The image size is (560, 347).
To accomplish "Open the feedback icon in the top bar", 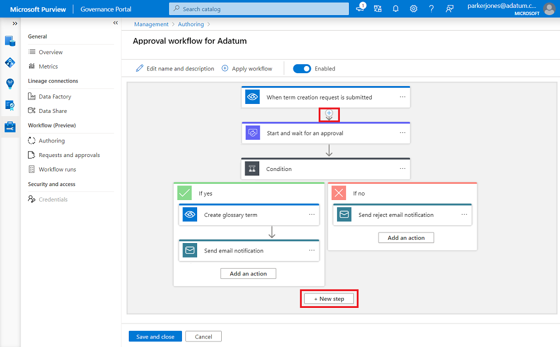I will (449, 8).
